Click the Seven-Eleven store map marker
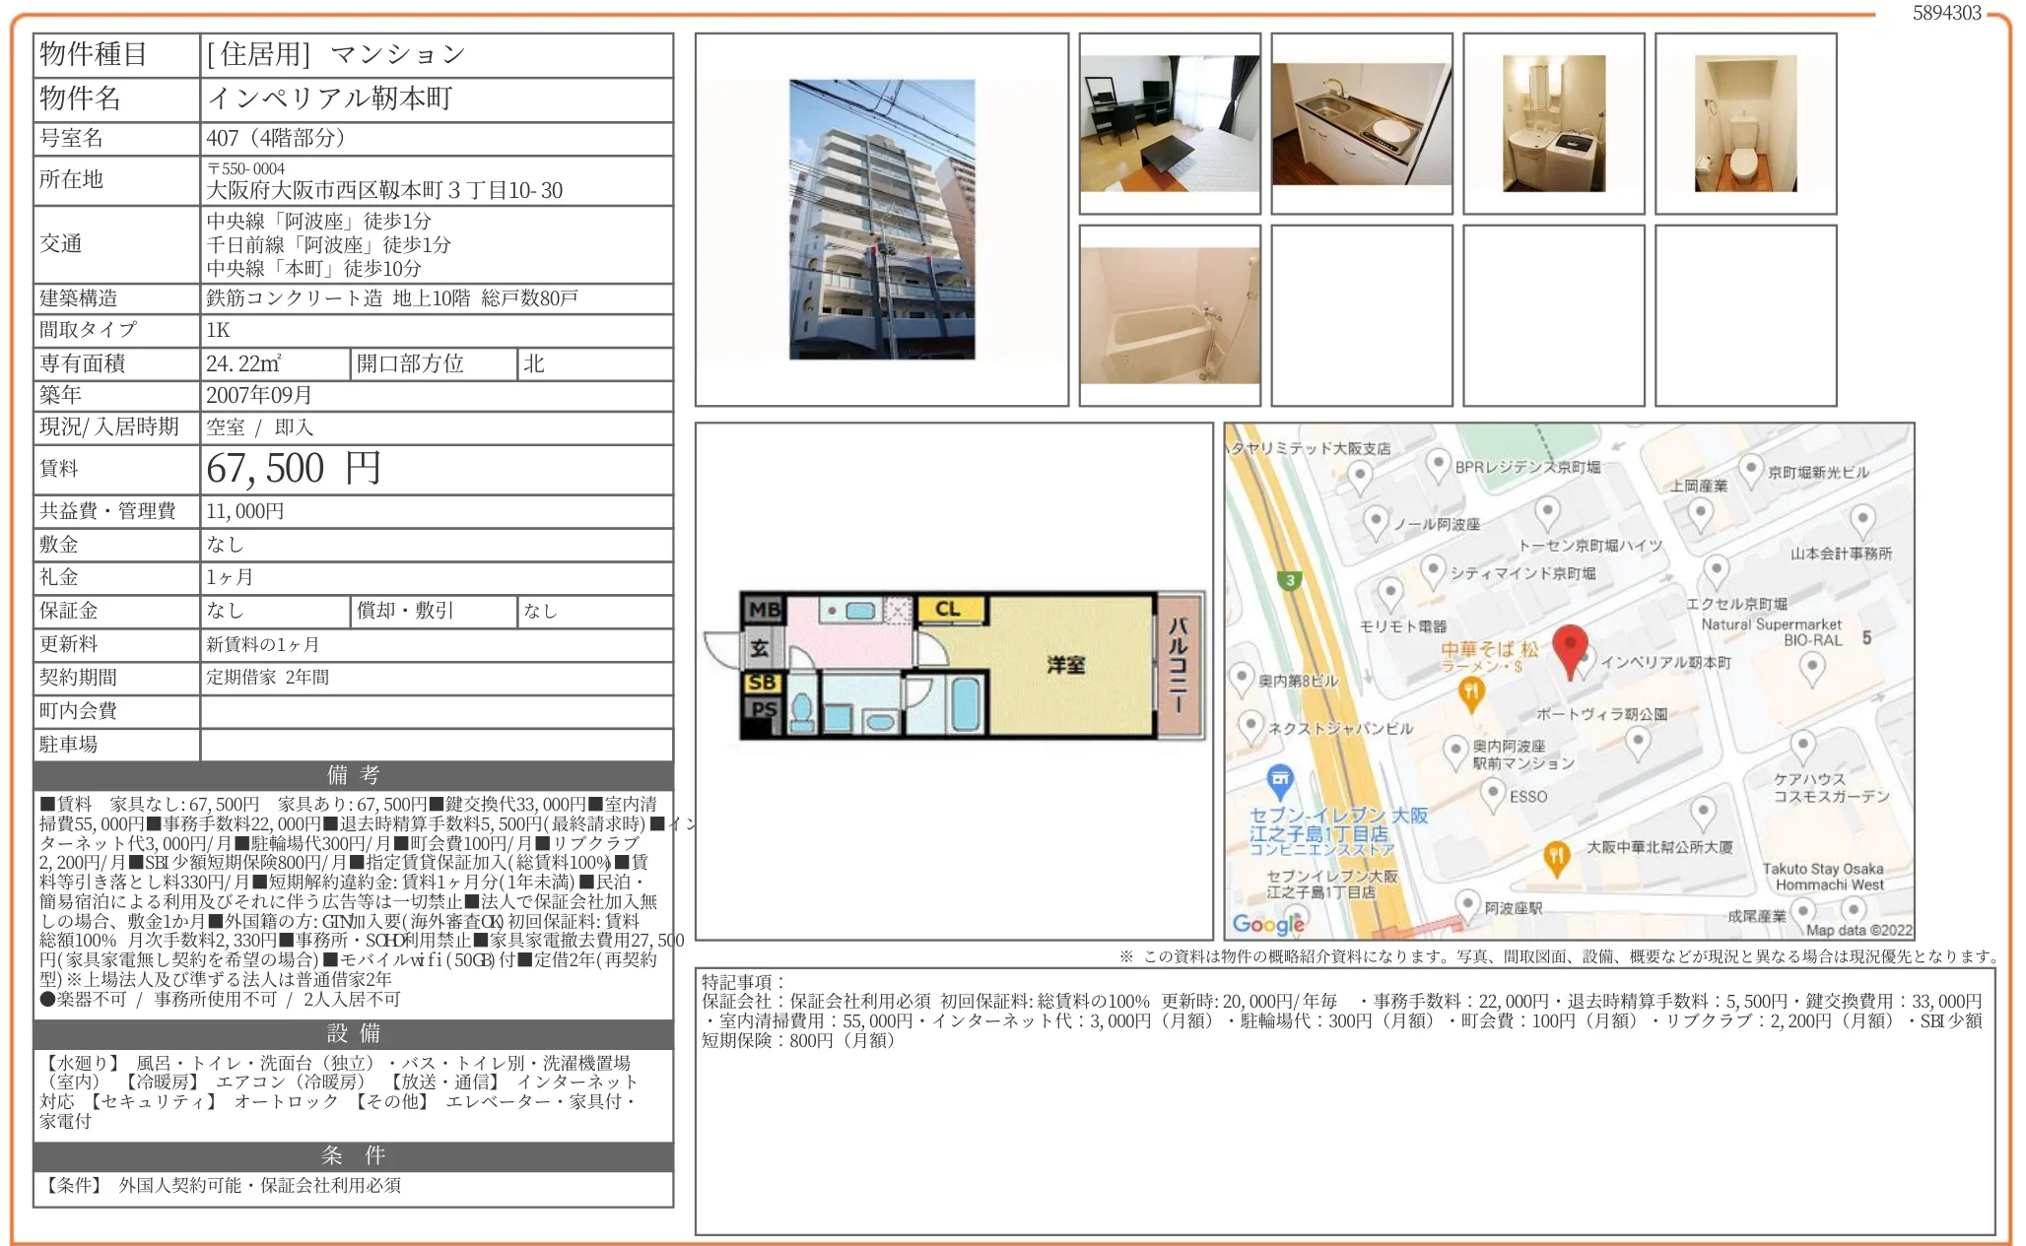Viewport: 2026px width, 1246px height. [1279, 780]
